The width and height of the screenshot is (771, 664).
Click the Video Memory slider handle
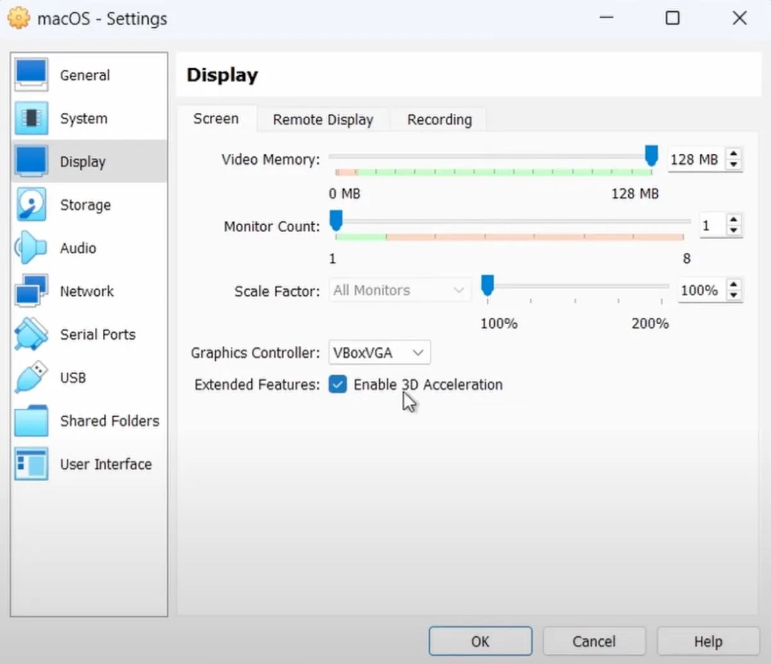pos(651,156)
